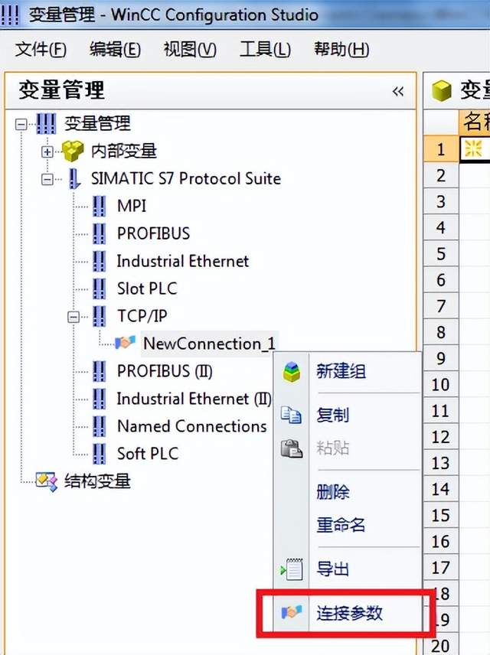Click the SIMATIC S7 Protocol Suite driver icon
Viewport: 490px width, 655px height.
point(73,178)
